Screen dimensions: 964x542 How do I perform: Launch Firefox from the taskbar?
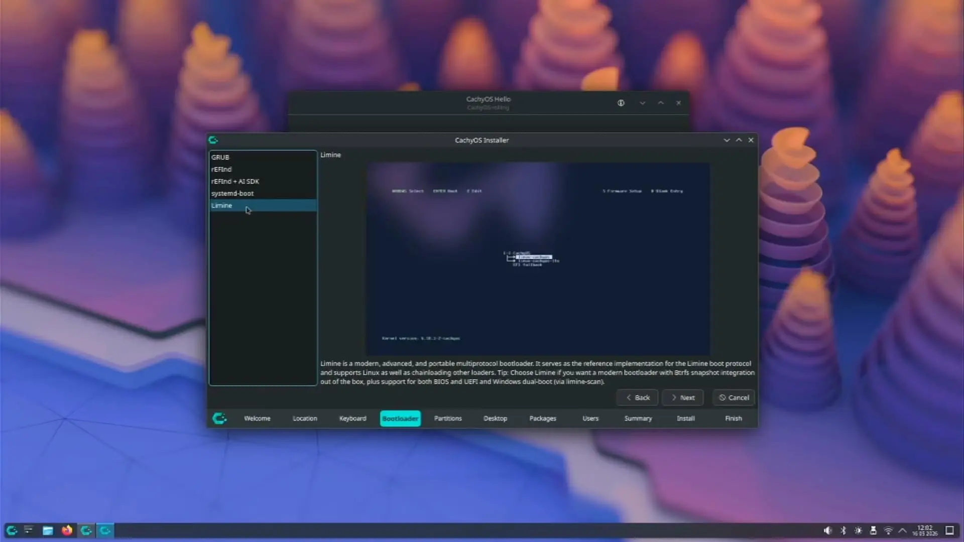[67, 530]
